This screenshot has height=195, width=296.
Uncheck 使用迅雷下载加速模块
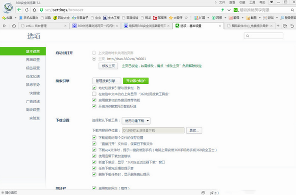pyautogui.click(x=94, y=156)
